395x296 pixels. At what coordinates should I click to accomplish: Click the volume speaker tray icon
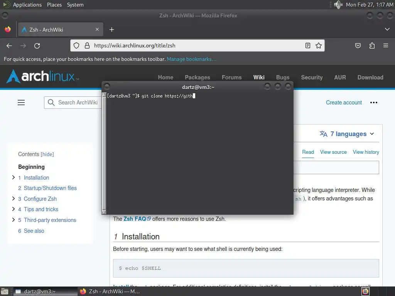[338, 5]
